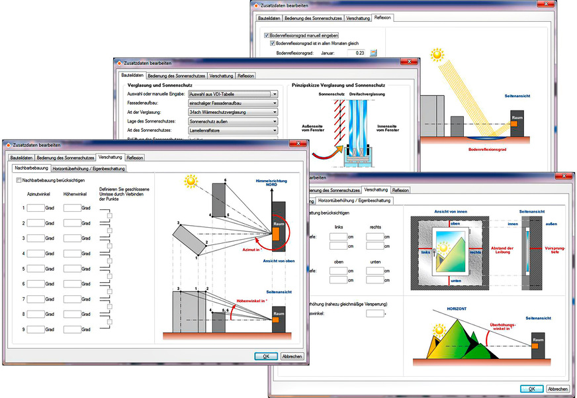Open the Fassadenaufbau dropdown
Screen dimensions: 577x398
[233, 104]
